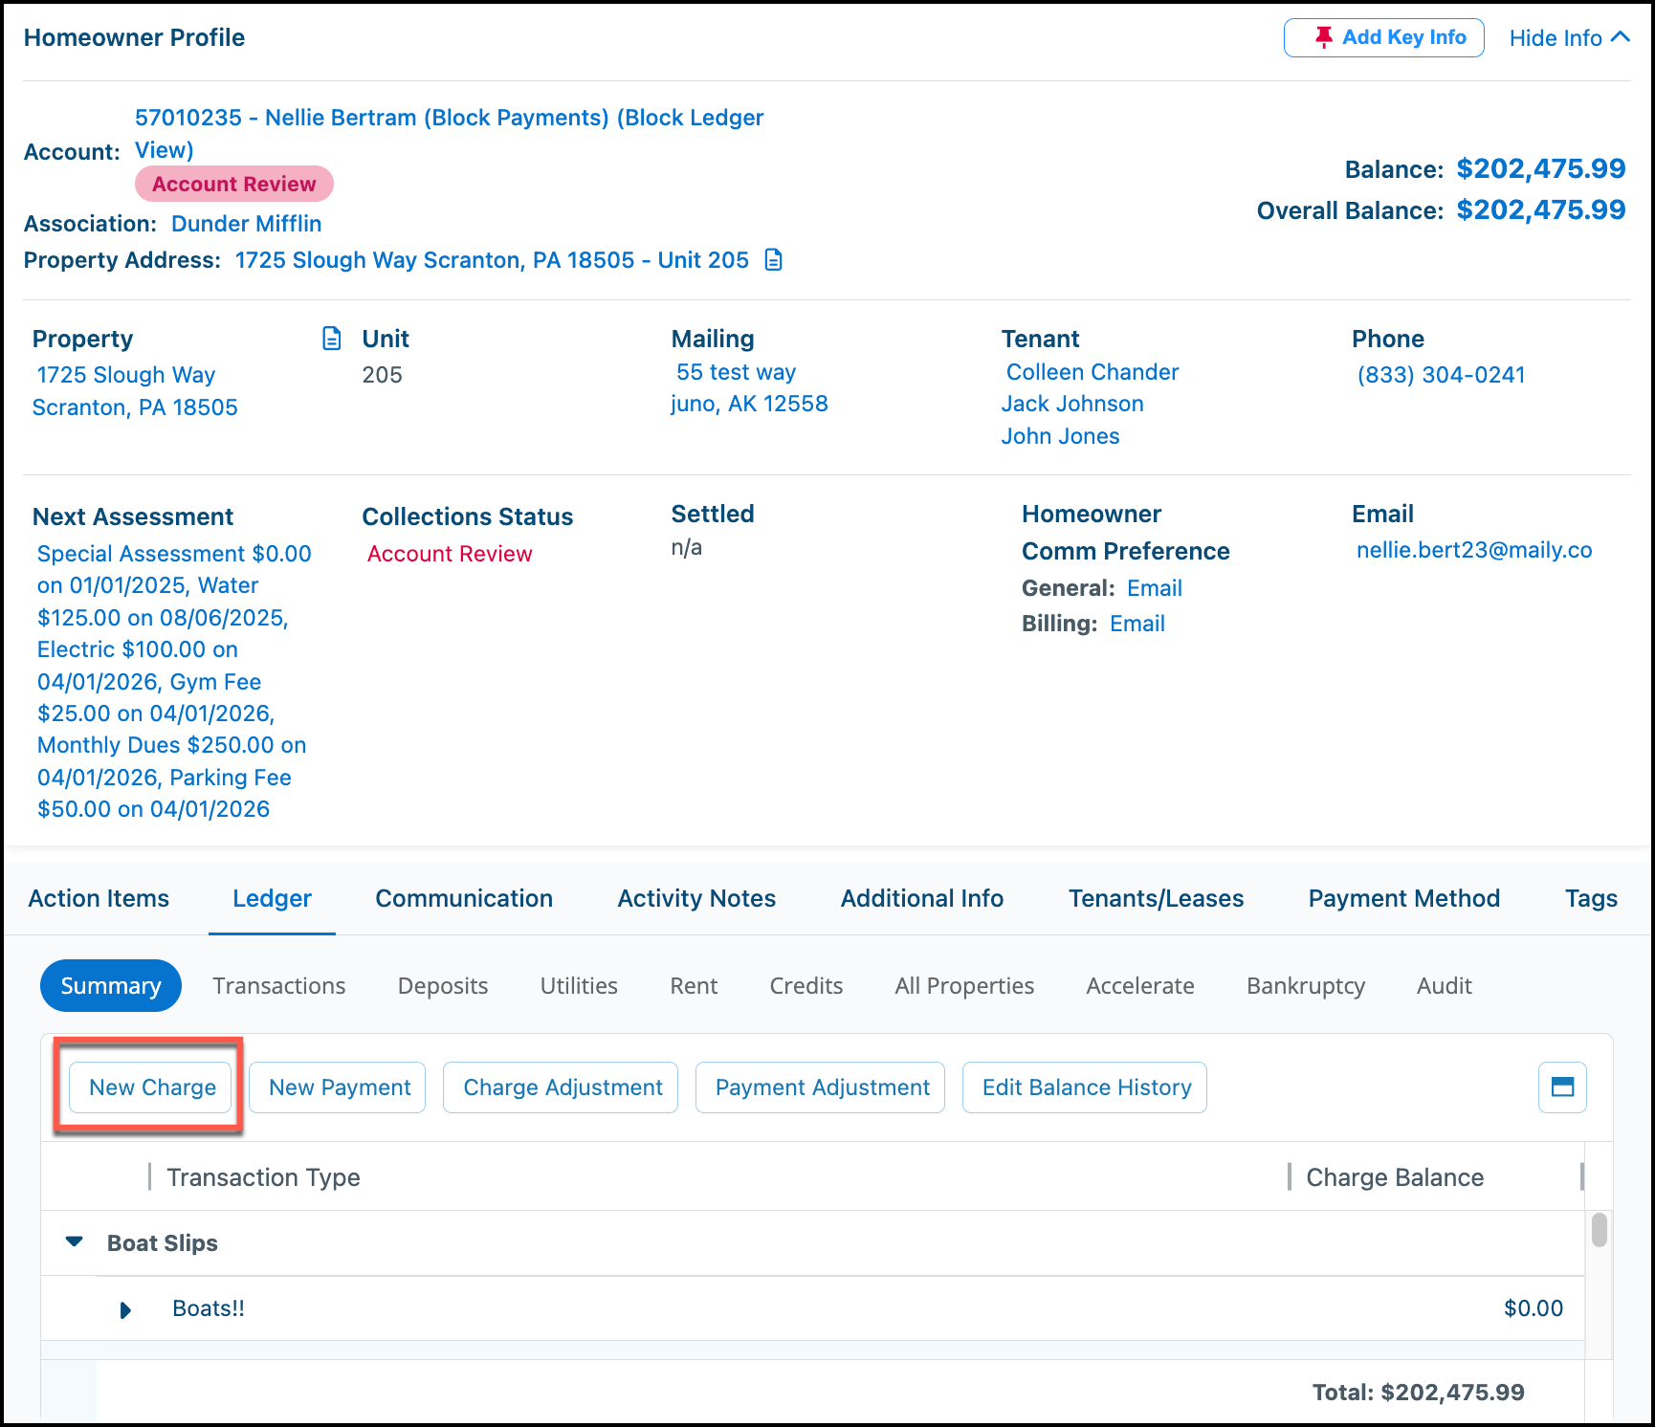Click the document icon next to Property Address
The height and width of the screenshot is (1427, 1655).
point(774,260)
